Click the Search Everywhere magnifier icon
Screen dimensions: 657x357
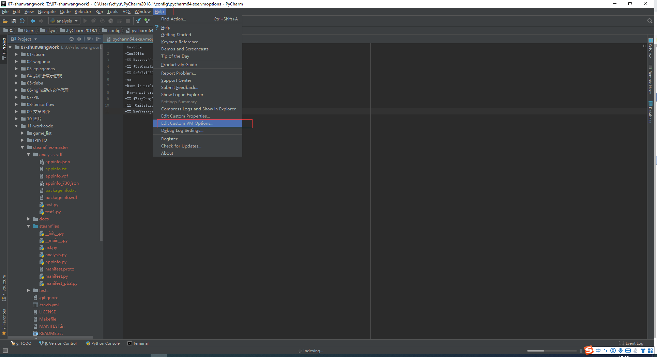pyautogui.click(x=650, y=21)
